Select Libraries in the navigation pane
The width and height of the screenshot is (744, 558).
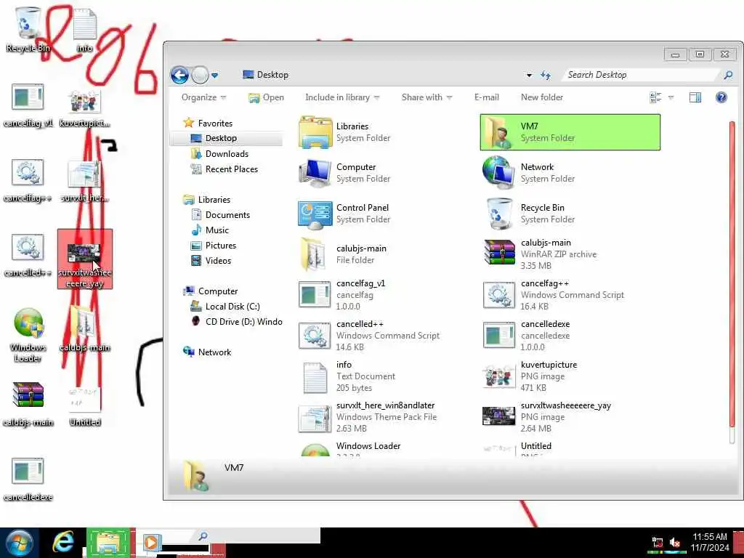point(207,200)
